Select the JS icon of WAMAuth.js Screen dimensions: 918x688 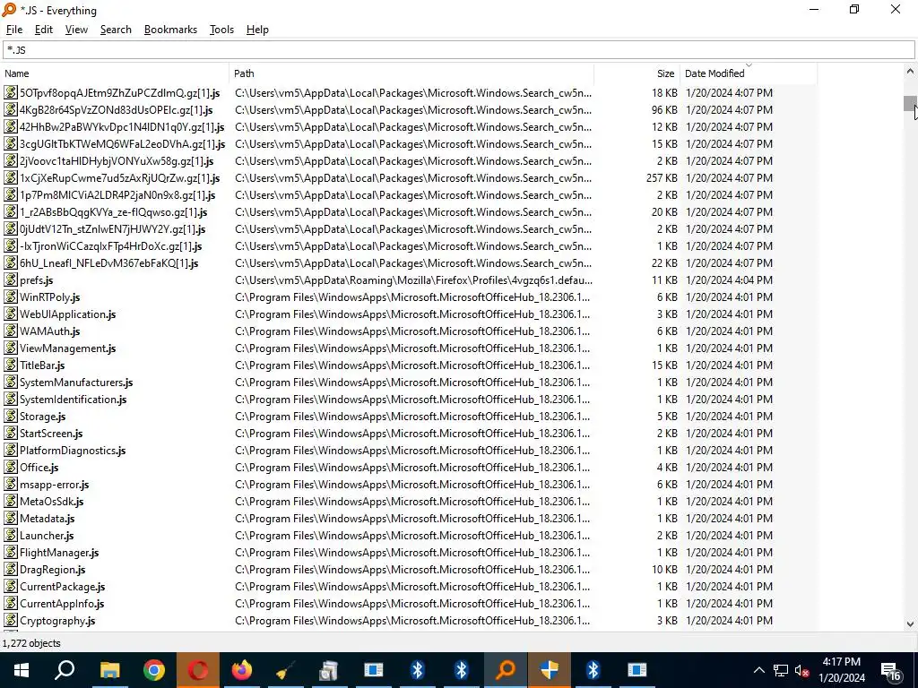click(x=11, y=331)
